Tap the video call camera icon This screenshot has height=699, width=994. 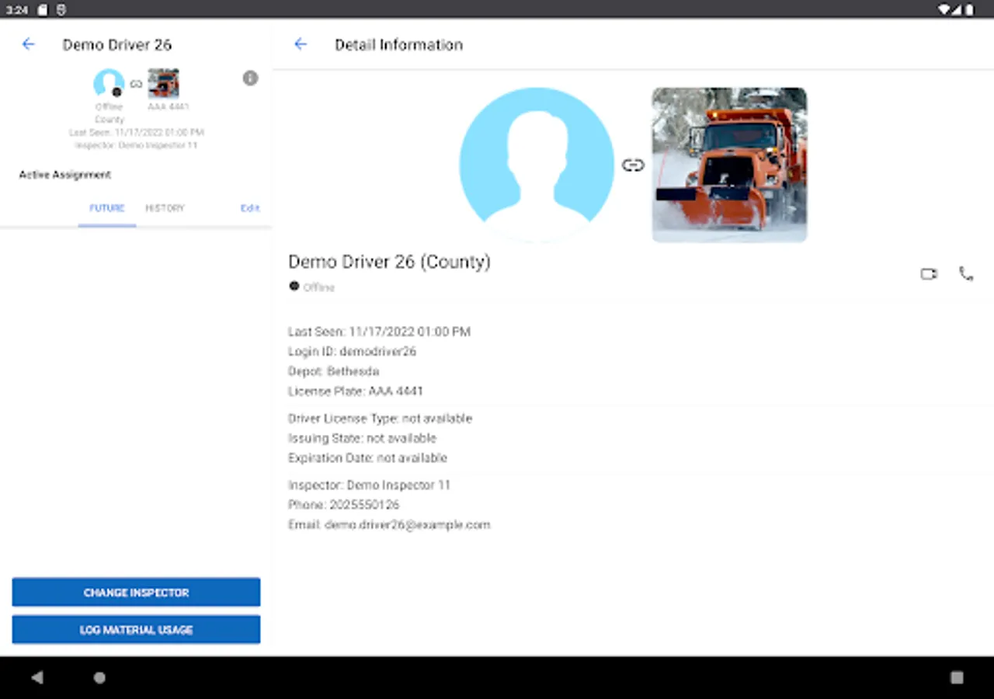[929, 274]
